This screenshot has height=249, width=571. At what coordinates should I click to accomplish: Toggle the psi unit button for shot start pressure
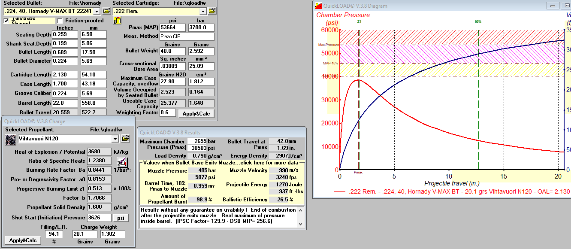121,218
